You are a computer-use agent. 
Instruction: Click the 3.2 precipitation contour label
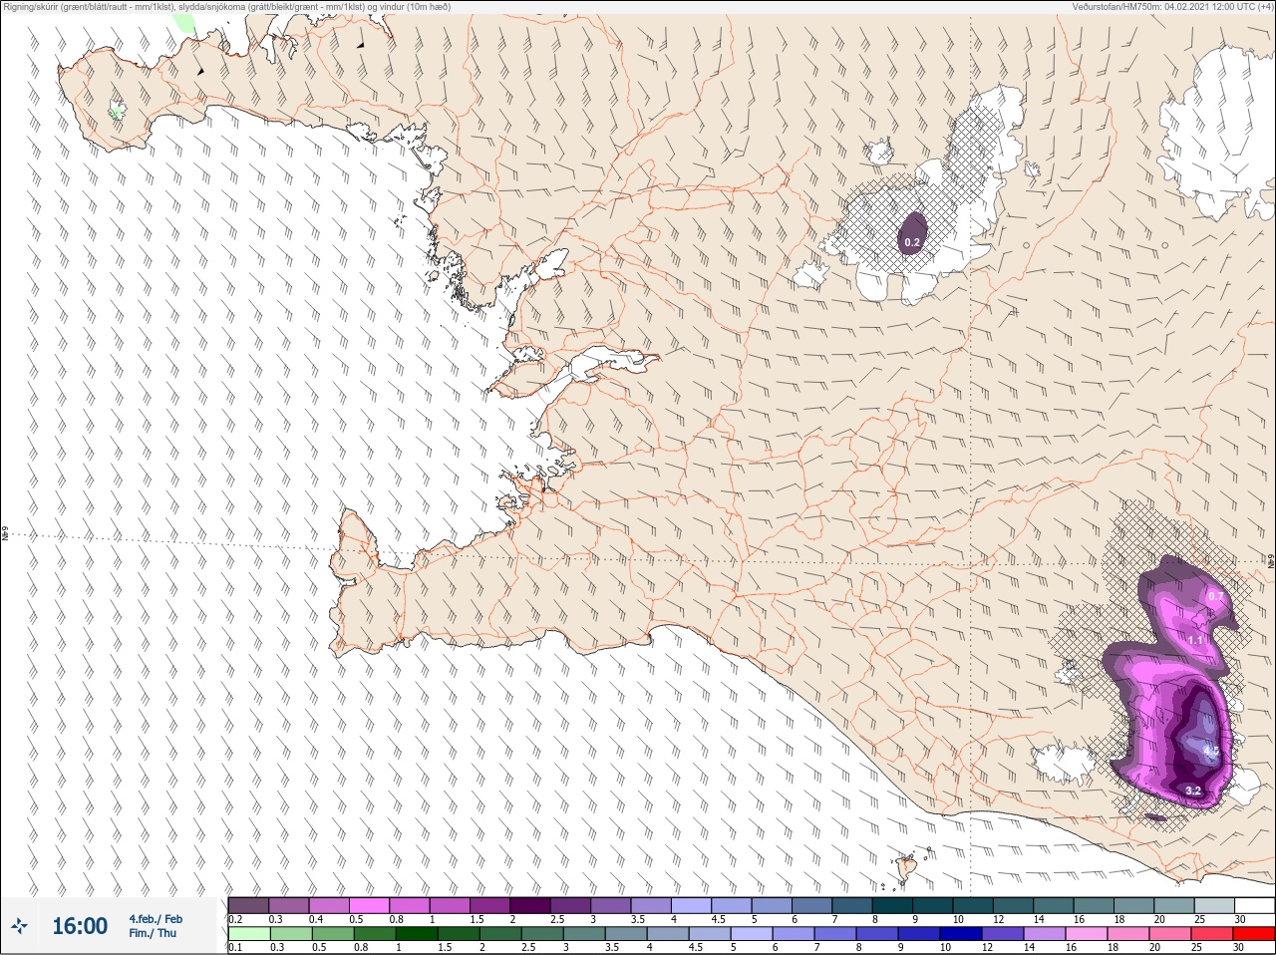coord(1193,791)
